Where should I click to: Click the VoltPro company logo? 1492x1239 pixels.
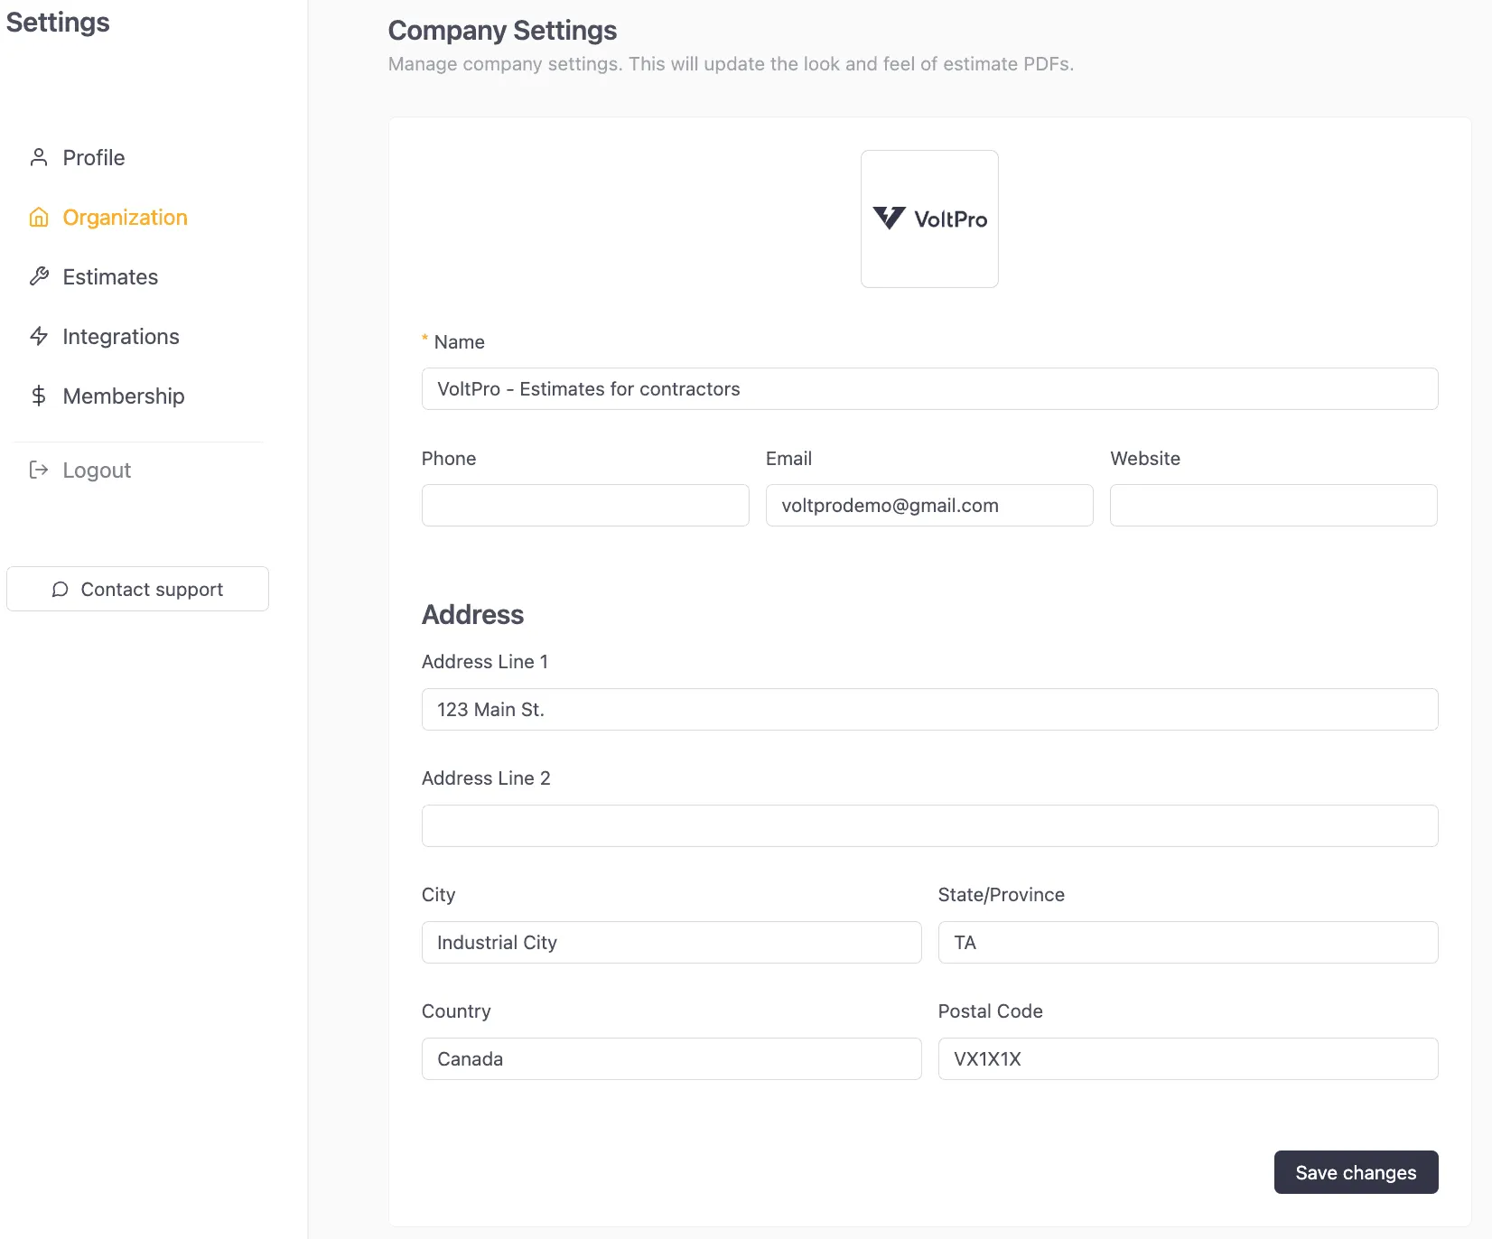(x=929, y=219)
